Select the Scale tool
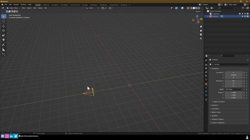The height and width of the screenshot is (140, 250). pos(4,35)
